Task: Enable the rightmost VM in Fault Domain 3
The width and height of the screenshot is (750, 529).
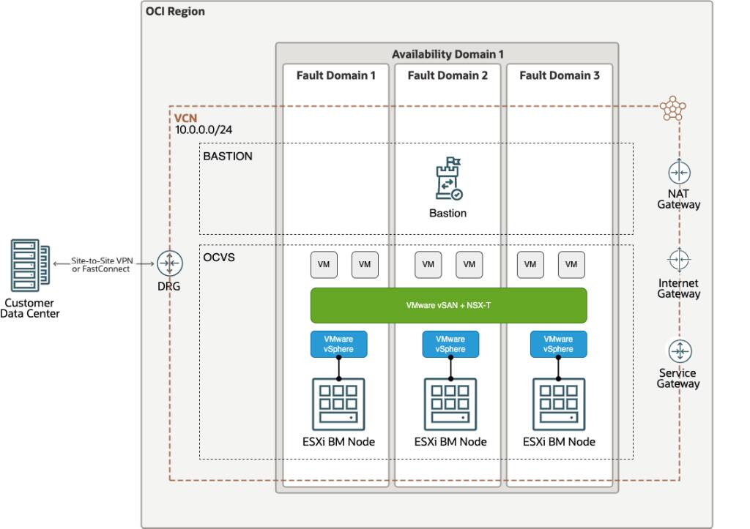Action: tap(572, 264)
